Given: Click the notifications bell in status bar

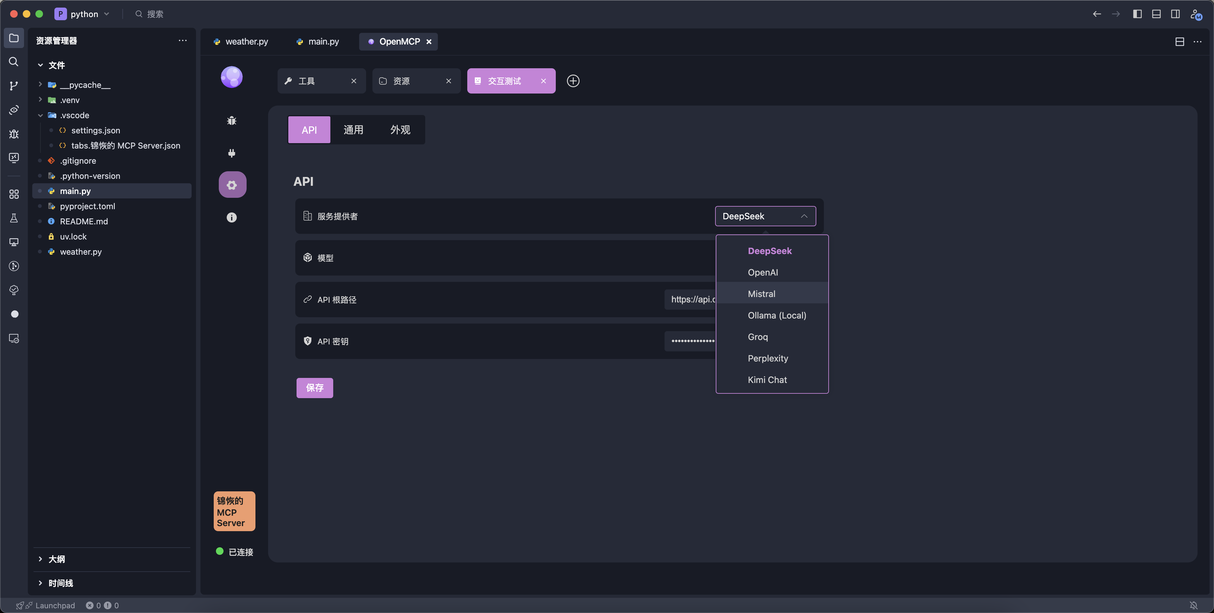Looking at the screenshot, I should pyautogui.click(x=1194, y=605).
